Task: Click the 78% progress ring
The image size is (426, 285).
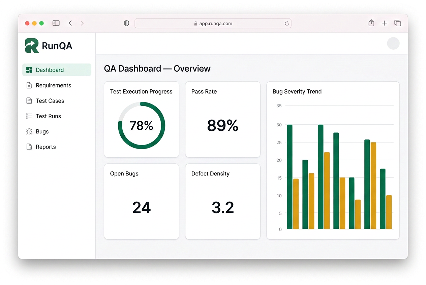Action: (x=142, y=125)
